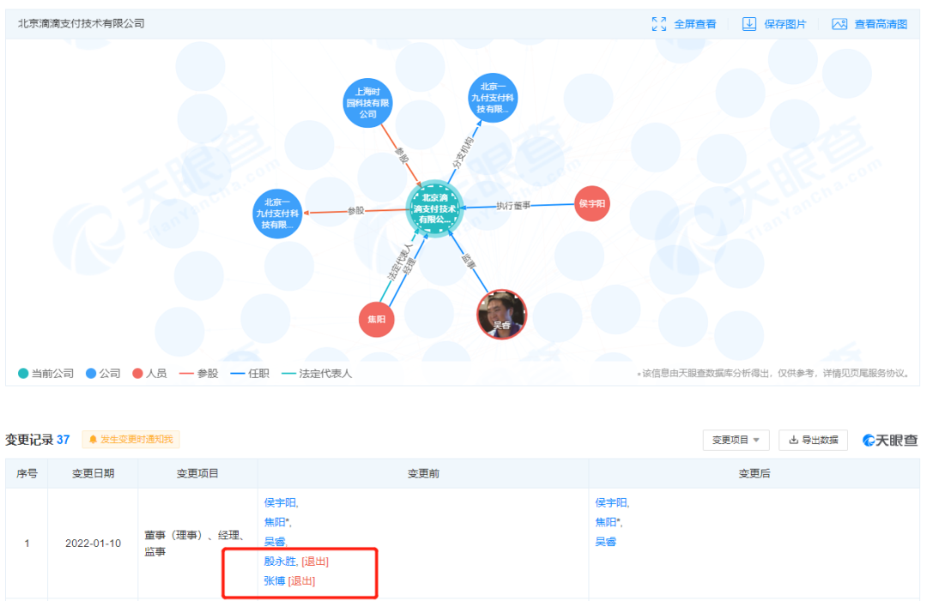Screen dimensions: 927x601
Task: Click the 查看高清图 text link
Action: [881, 24]
